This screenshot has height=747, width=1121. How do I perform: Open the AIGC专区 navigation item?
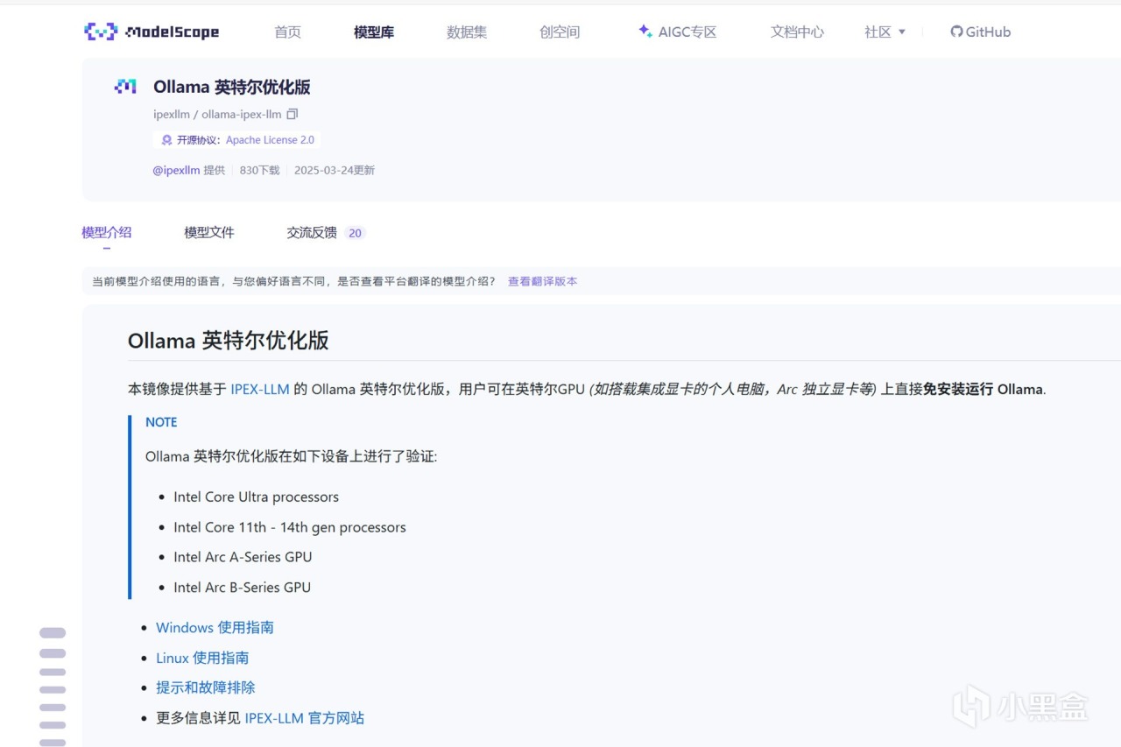click(687, 32)
